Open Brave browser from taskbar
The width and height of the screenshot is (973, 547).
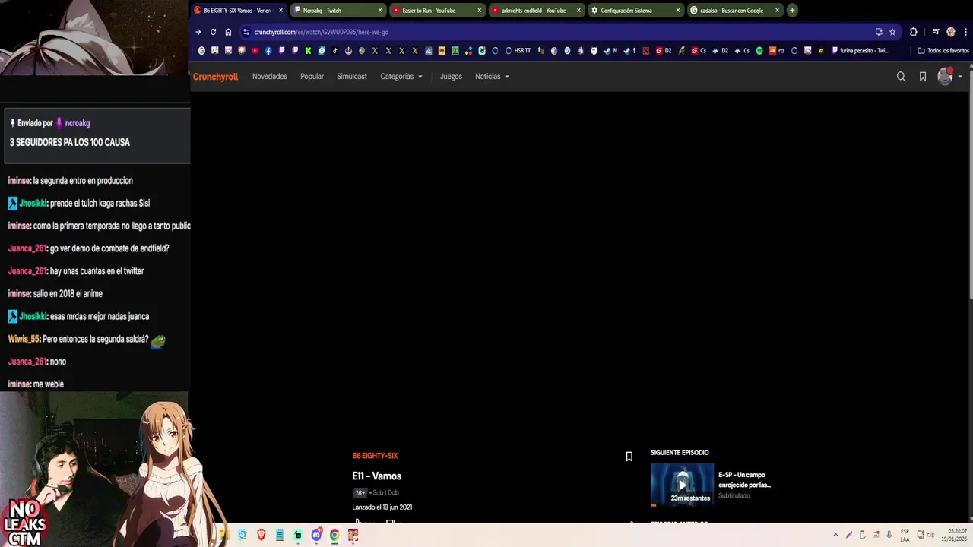[261, 535]
